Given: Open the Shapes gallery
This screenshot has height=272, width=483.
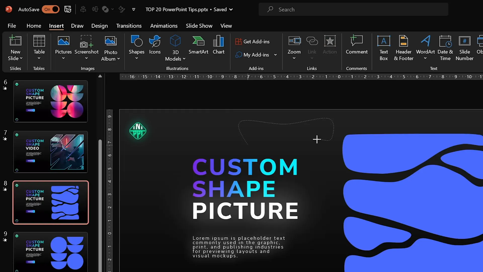Looking at the screenshot, I should coord(136,47).
